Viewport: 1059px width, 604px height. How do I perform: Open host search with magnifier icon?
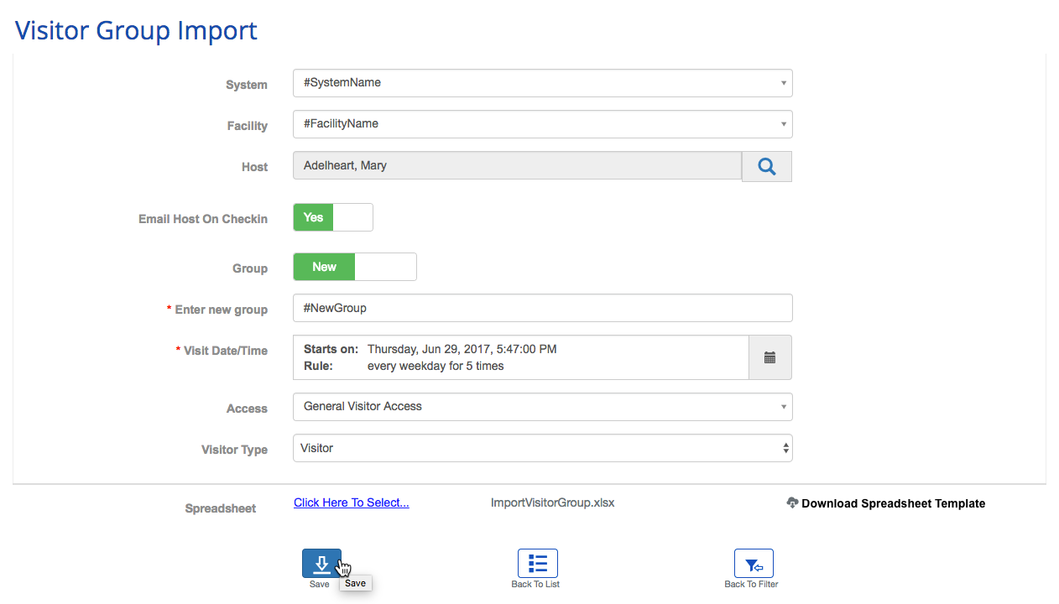pos(766,166)
